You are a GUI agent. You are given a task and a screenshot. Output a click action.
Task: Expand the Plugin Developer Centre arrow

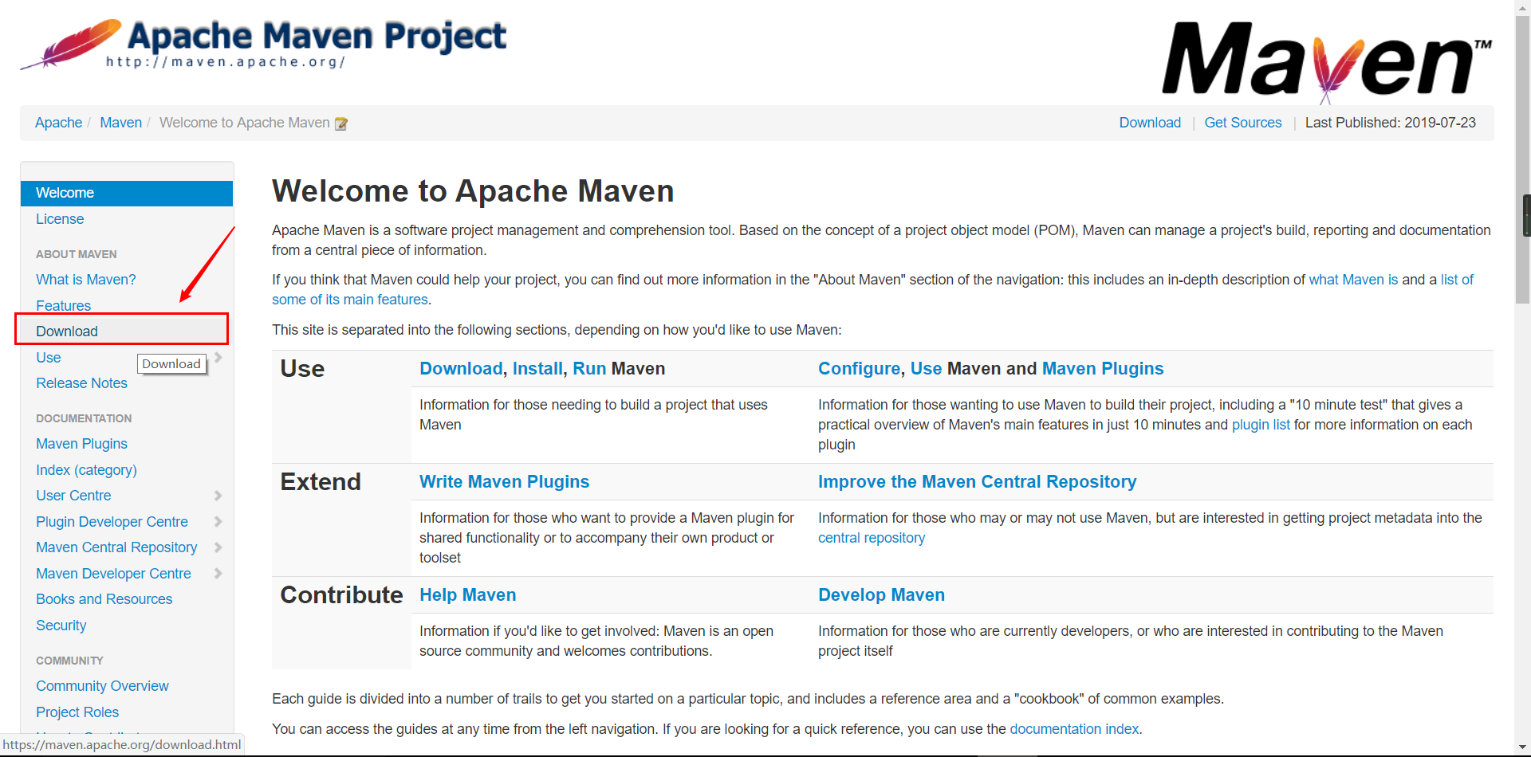click(218, 522)
